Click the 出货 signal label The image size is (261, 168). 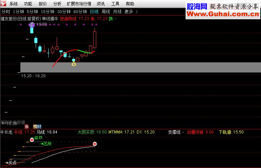(47, 144)
